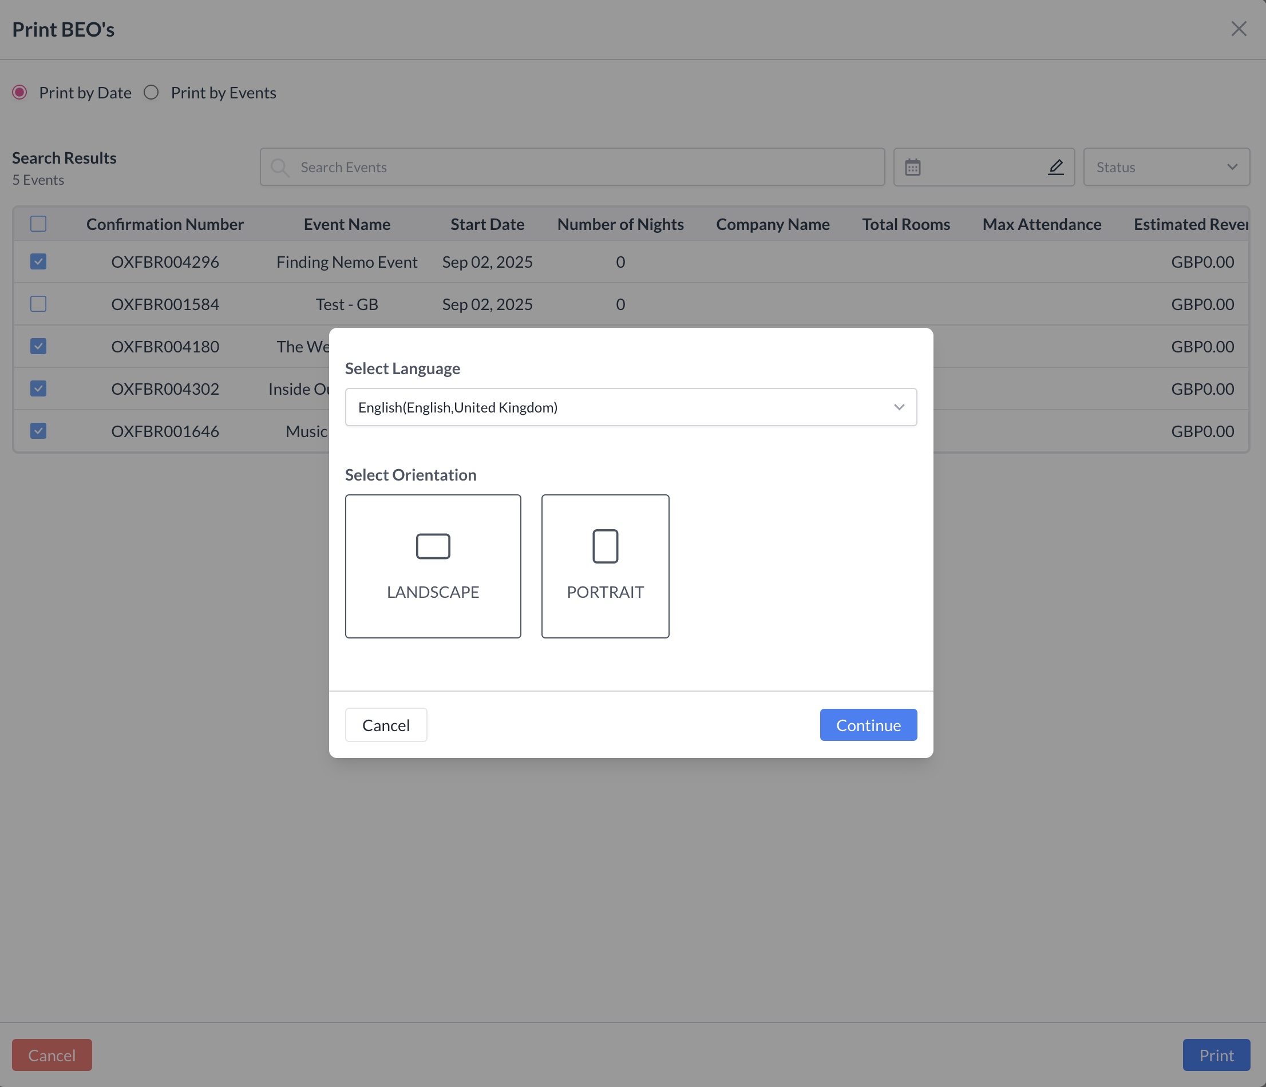
Task: Check the OXFBR001584 row checkbox
Action: click(38, 304)
